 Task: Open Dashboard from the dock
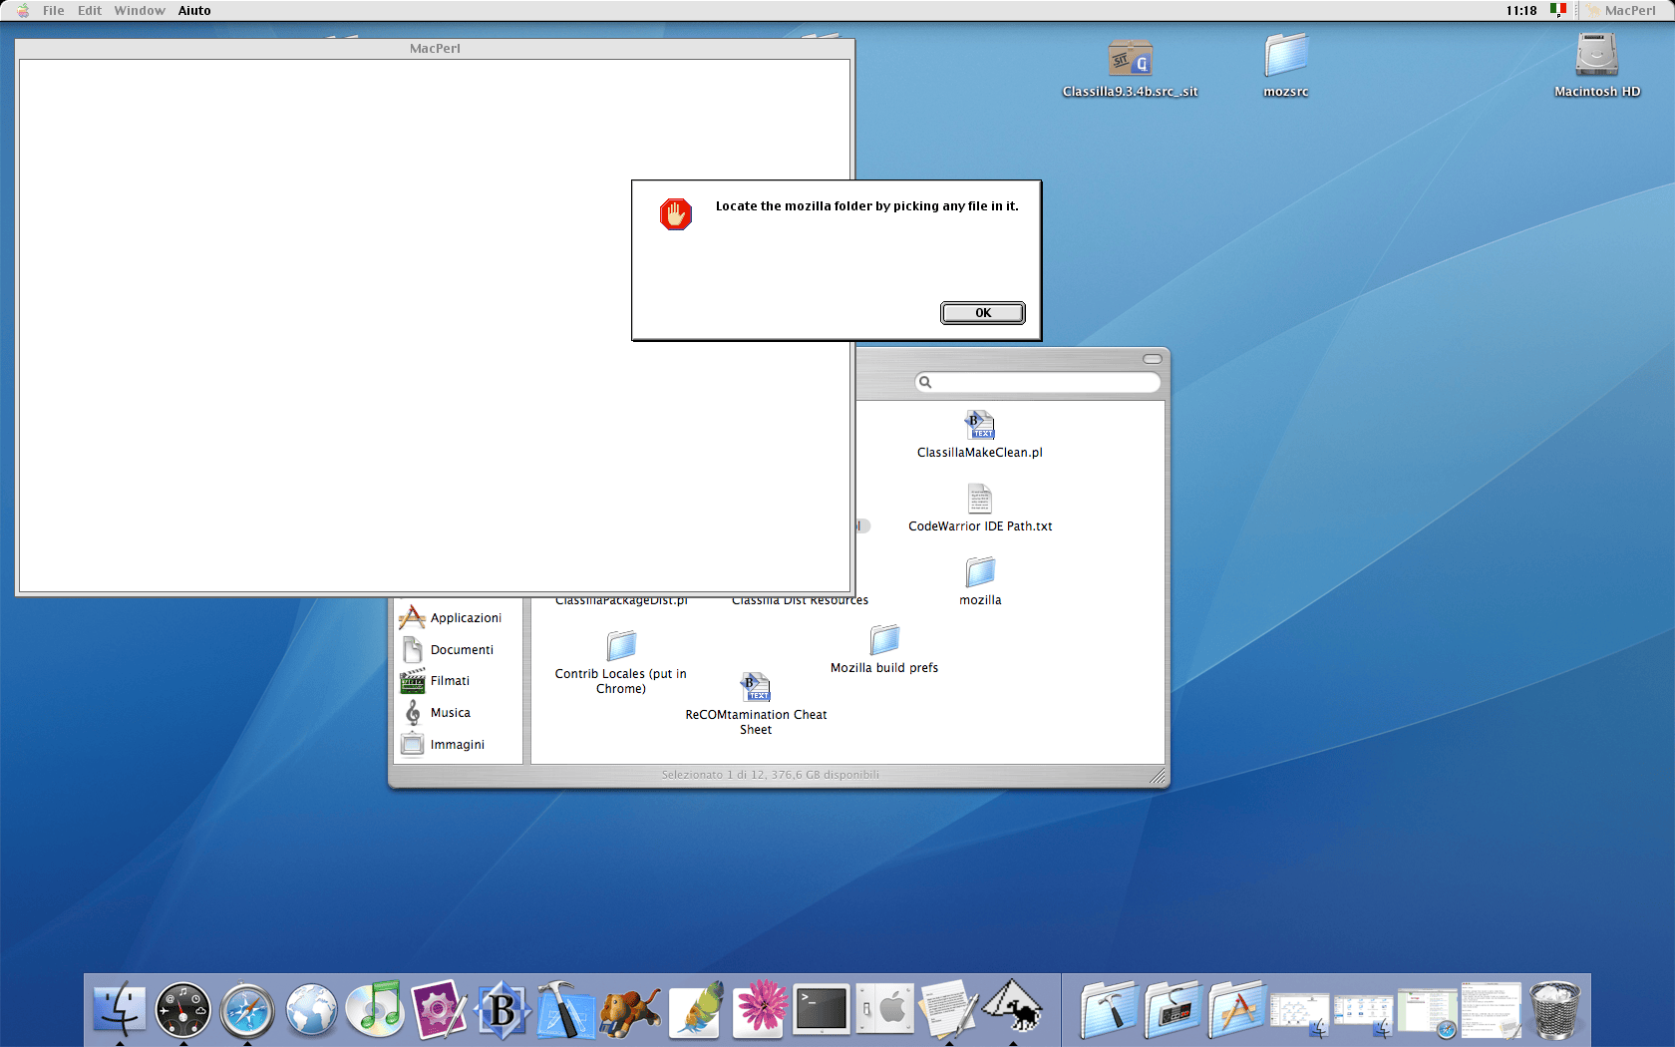pyautogui.click(x=183, y=1009)
